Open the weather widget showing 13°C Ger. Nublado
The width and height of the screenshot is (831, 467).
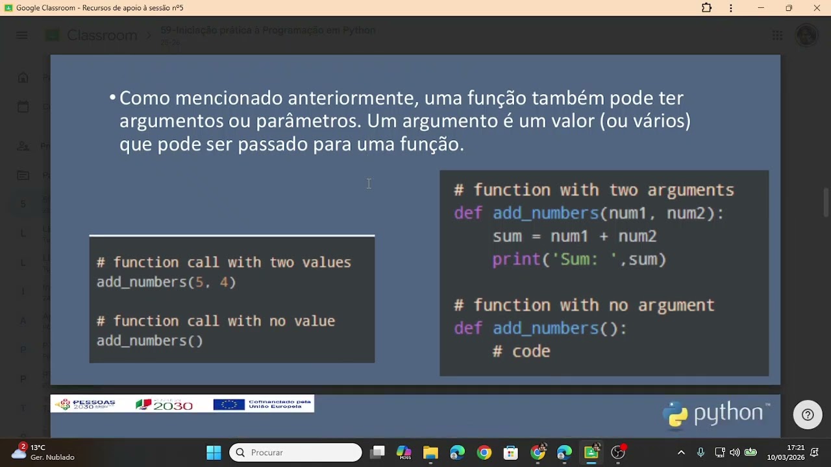pos(43,452)
